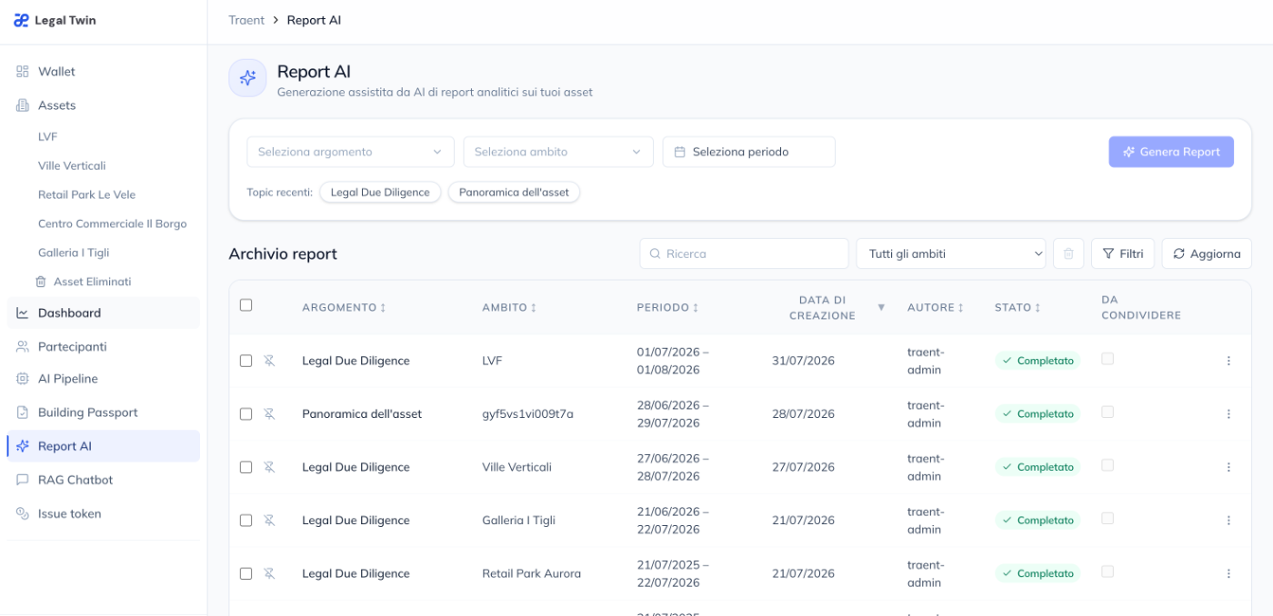Sort table by Ambito column
Screen dimensions: 1273x616
point(509,308)
